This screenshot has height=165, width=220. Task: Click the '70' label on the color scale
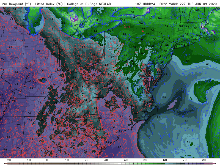pyautogui.click(x=185, y=160)
